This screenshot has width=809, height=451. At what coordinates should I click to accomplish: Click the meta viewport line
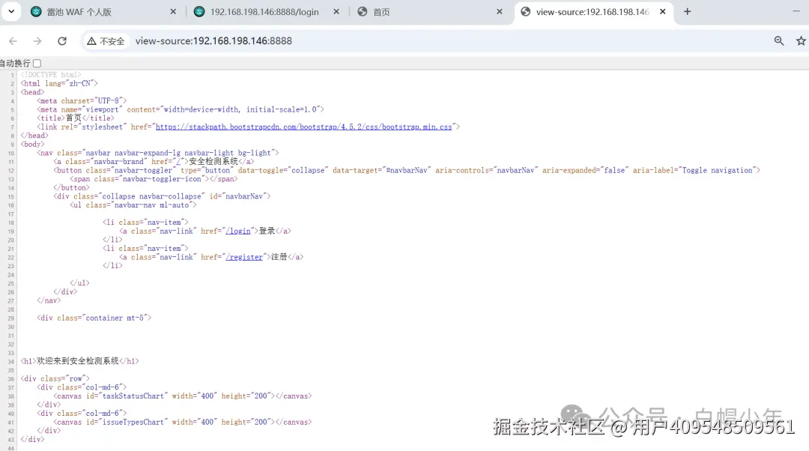pos(180,110)
